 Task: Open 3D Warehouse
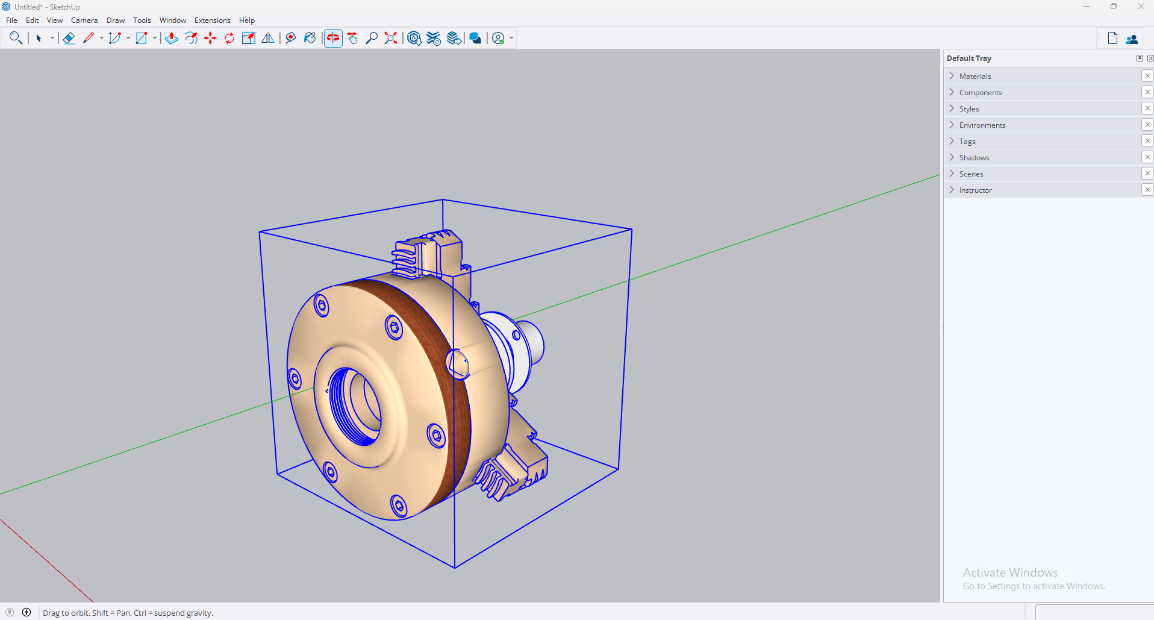click(x=414, y=38)
